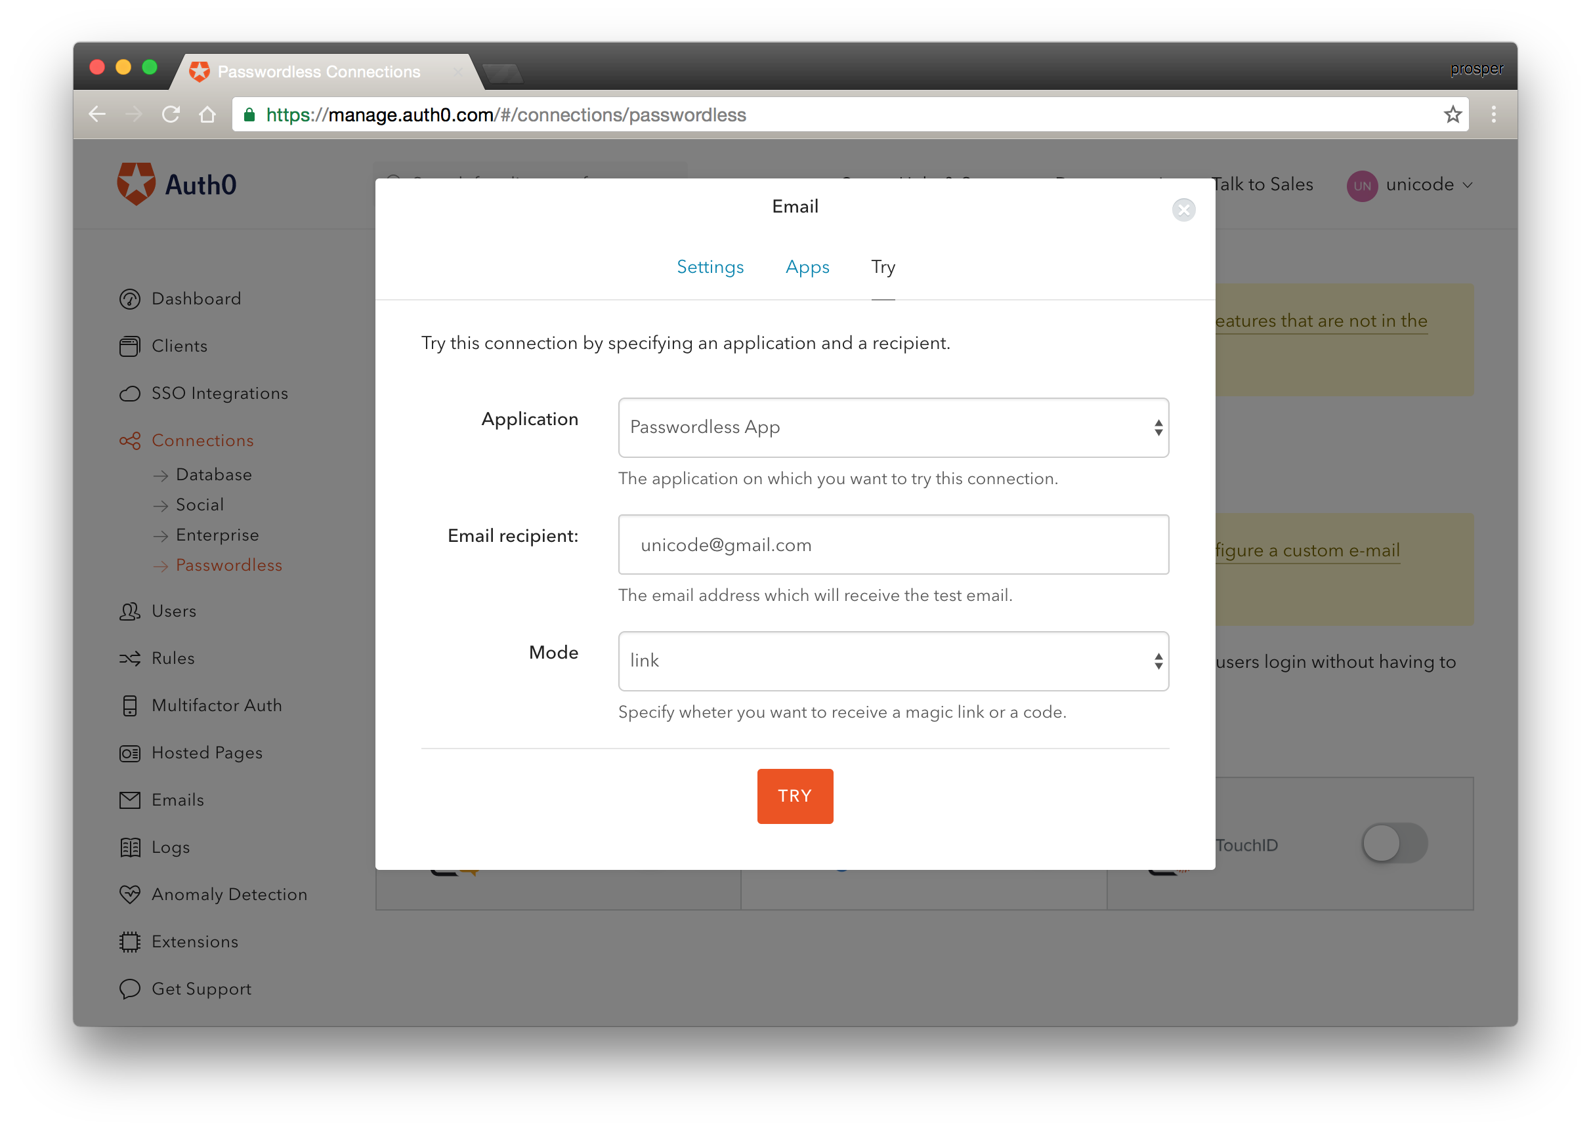Click the orange TRY button
The width and height of the screenshot is (1591, 1131).
point(795,796)
